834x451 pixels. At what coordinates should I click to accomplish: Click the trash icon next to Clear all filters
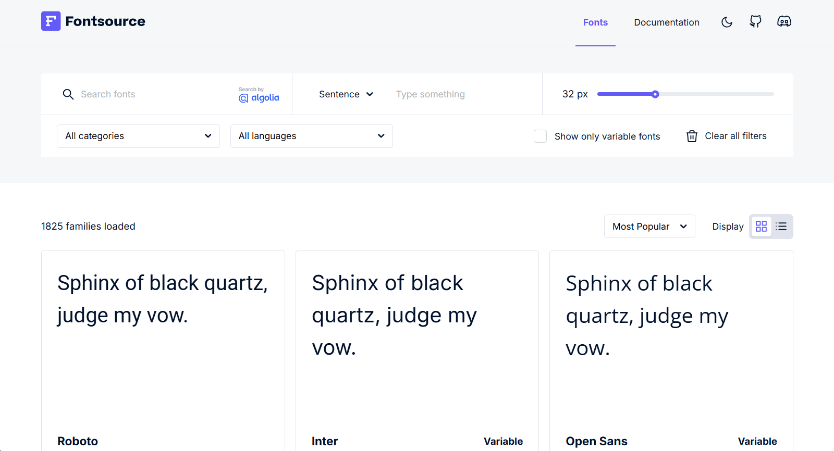click(691, 136)
